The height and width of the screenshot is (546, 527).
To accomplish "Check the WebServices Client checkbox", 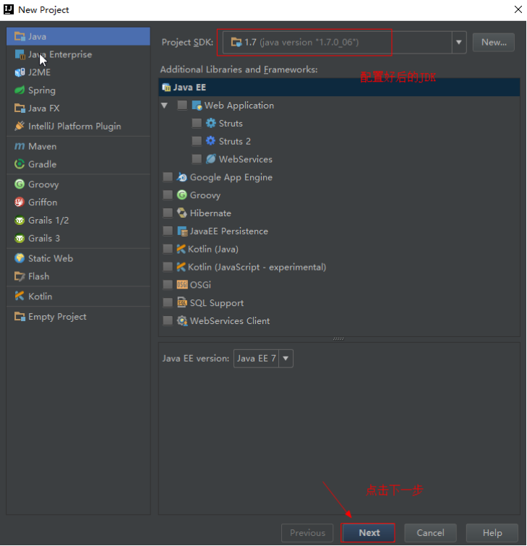I will click(x=168, y=320).
